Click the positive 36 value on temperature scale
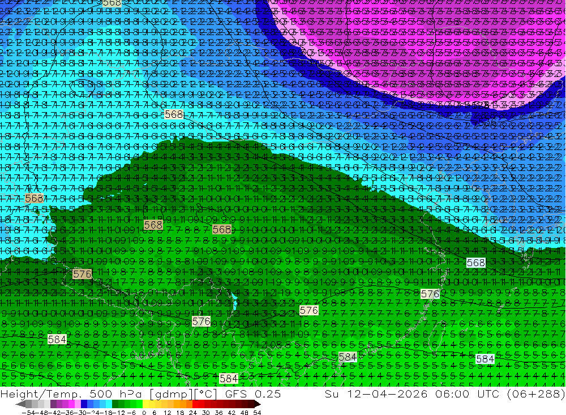This screenshot has width=566, height=415. tap(218, 413)
